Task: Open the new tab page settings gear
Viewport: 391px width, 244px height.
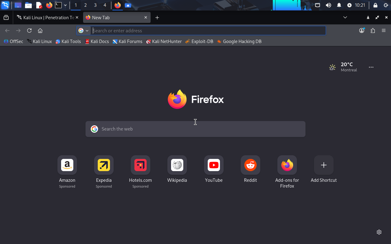Action: [379, 232]
